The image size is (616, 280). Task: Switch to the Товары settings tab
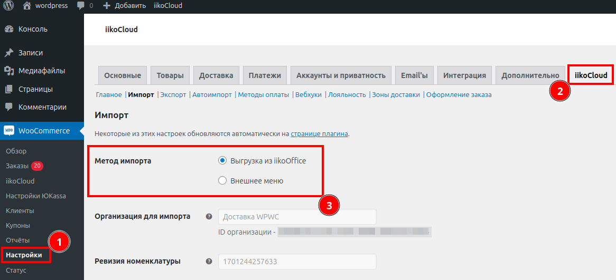pos(170,75)
